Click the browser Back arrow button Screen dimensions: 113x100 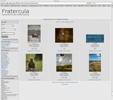click(x=2, y=3)
